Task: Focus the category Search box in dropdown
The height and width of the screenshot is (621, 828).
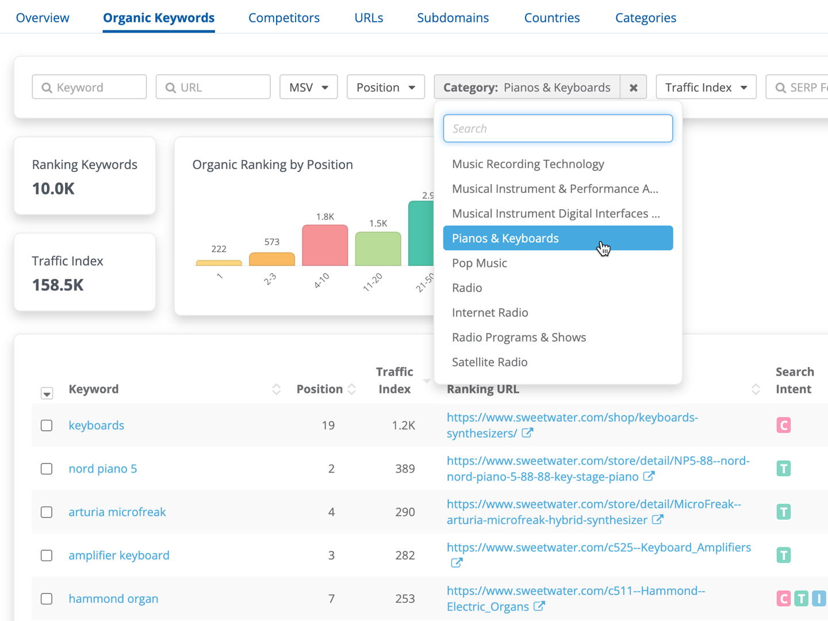Action: pyautogui.click(x=558, y=128)
